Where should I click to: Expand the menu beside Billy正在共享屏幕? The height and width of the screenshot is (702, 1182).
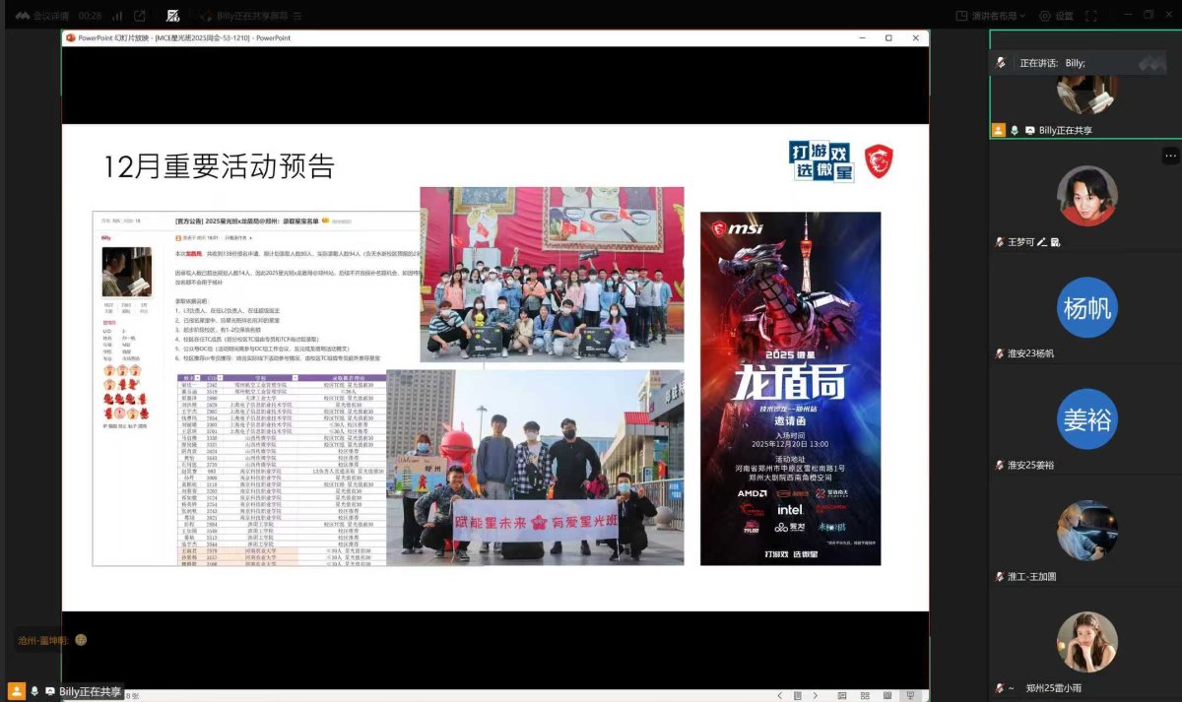pyautogui.click(x=297, y=16)
